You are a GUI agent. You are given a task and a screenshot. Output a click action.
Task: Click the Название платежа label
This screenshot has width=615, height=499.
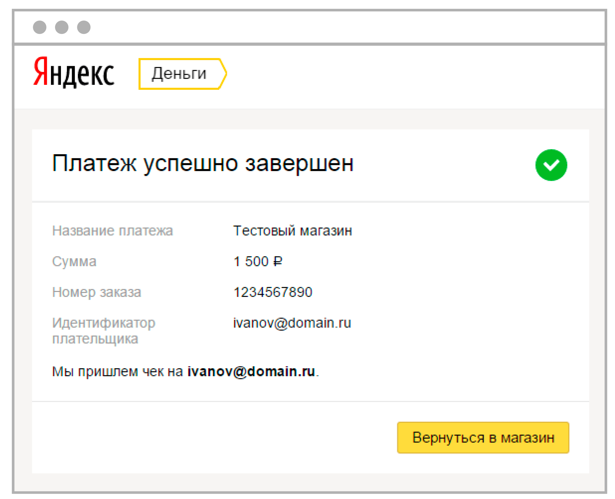click(112, 230)
